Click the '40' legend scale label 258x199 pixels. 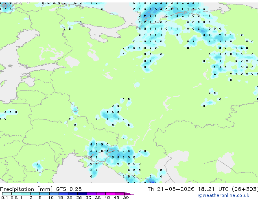click(x=107, y=197)
